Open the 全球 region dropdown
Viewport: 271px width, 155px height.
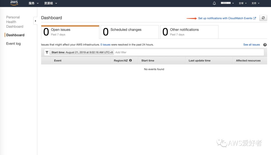(x=242, y=3)
